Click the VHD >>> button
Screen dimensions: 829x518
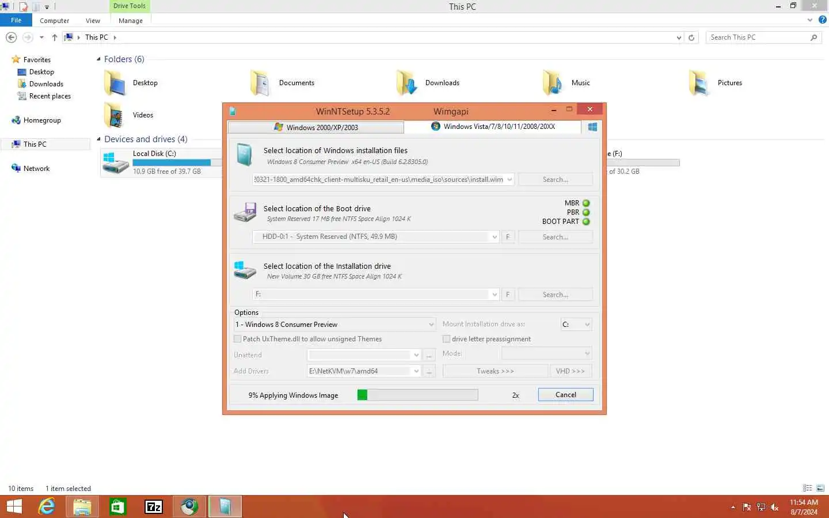pyautogui.click(x=571, y=371)
